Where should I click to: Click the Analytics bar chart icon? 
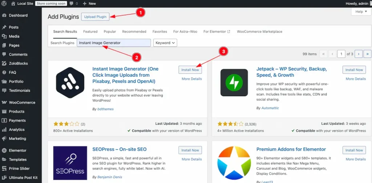click(x=4, y=129)
